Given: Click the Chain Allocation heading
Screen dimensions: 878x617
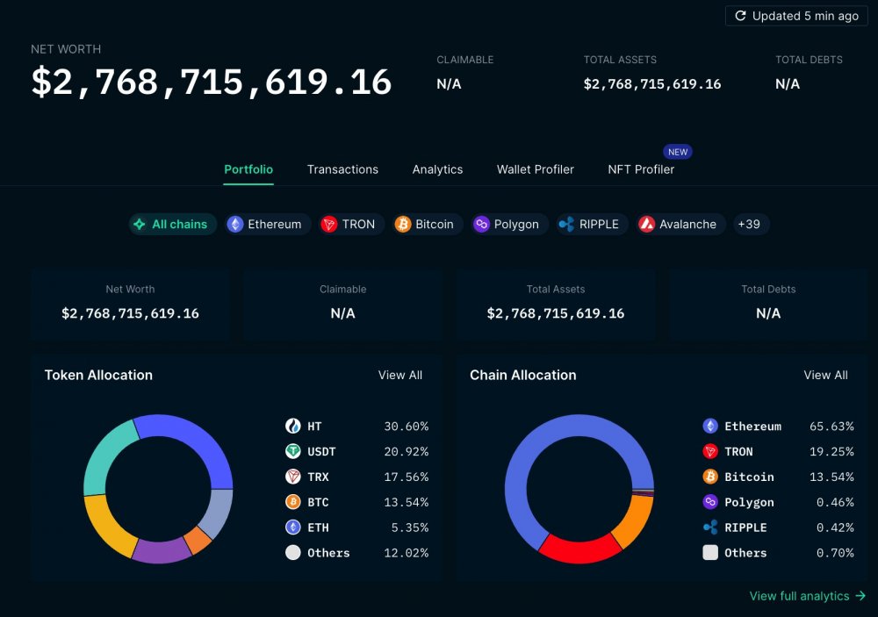Looking at the screenshot, I should click(x=523, y=375).
